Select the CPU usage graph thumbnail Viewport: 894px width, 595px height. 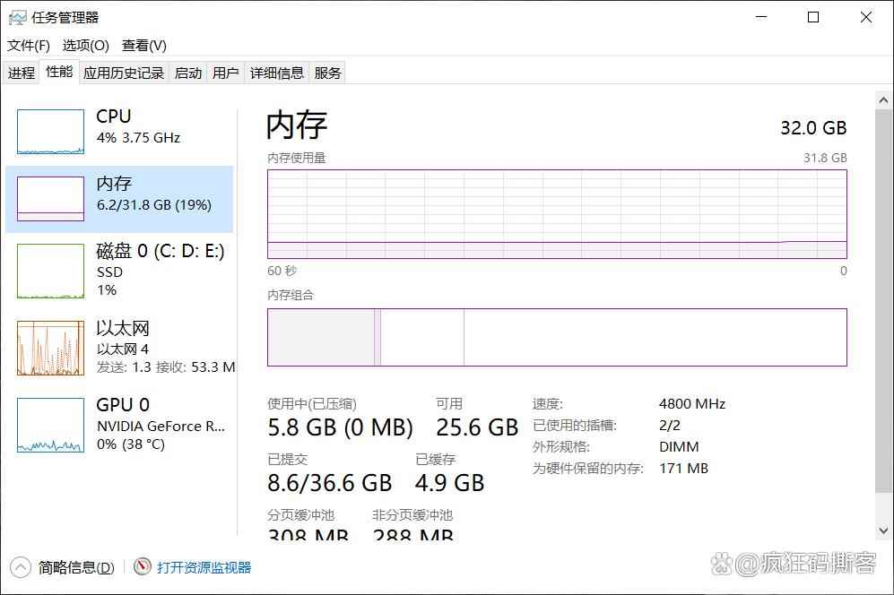(50, 132)
